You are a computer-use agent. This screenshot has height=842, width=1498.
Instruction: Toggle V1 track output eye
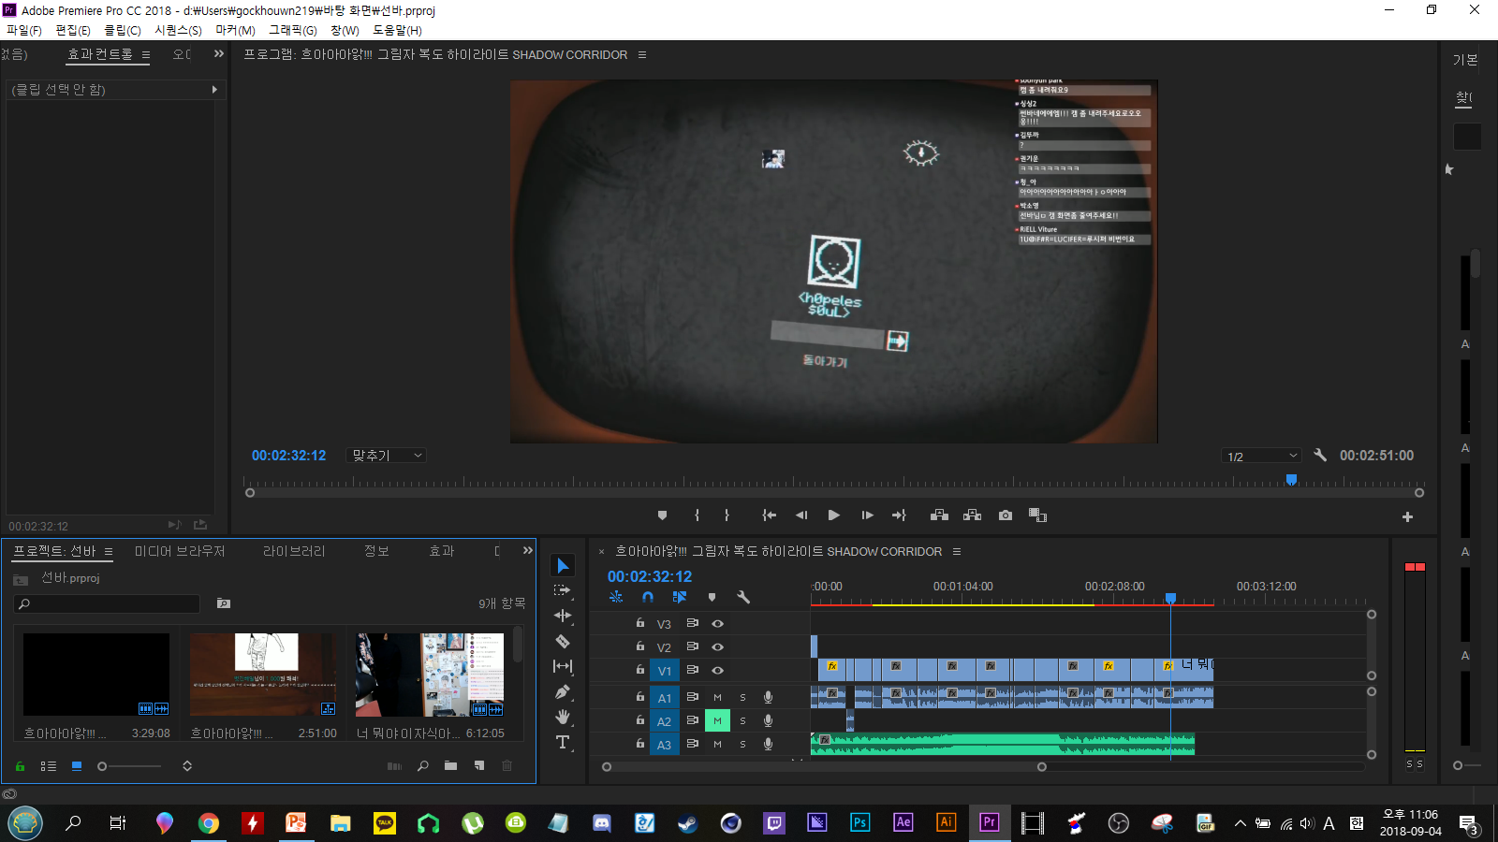717,670
